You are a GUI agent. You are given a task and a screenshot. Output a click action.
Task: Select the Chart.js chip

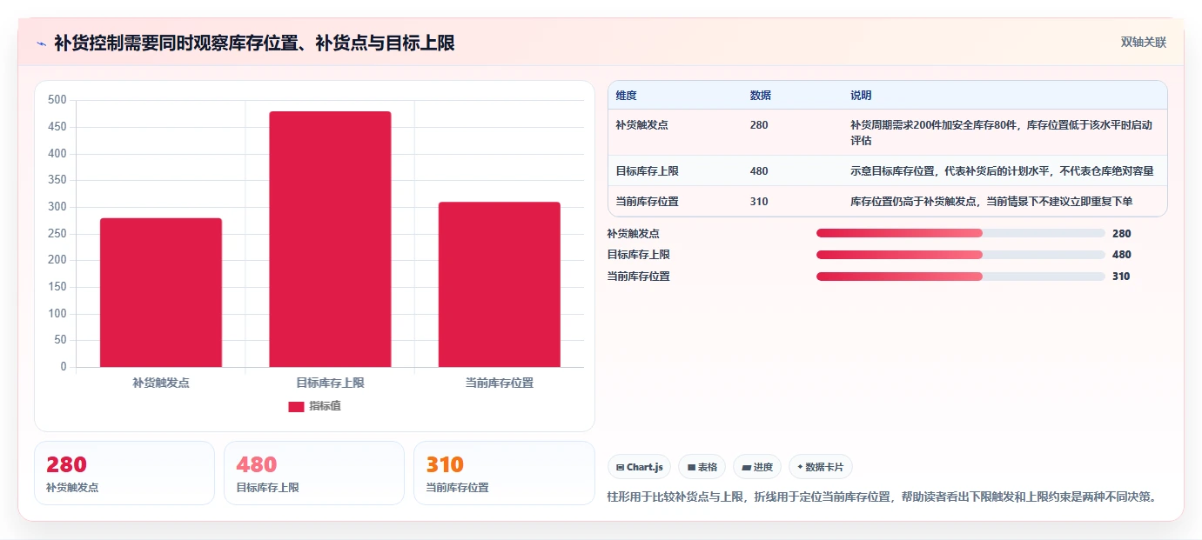[639, 467]
